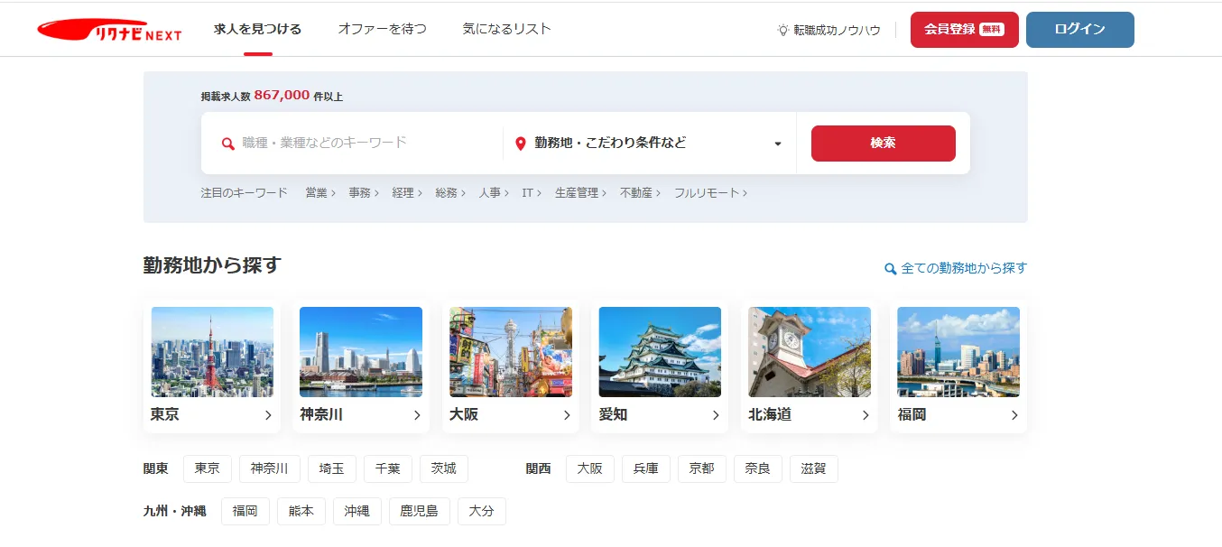The image size is (1222, 547).
Task: Click the 北海道 card title text
Action: [x=770, y=415]
